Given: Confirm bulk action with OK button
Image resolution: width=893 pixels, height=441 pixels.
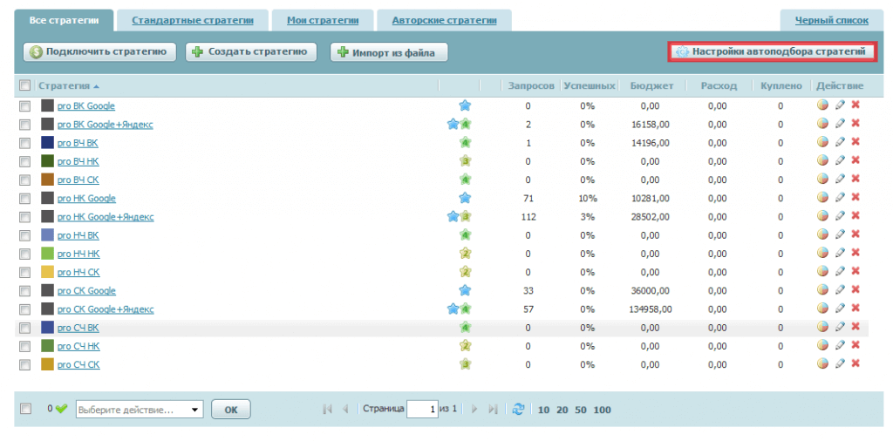Looking at the screenshot, I should point(230,409).
